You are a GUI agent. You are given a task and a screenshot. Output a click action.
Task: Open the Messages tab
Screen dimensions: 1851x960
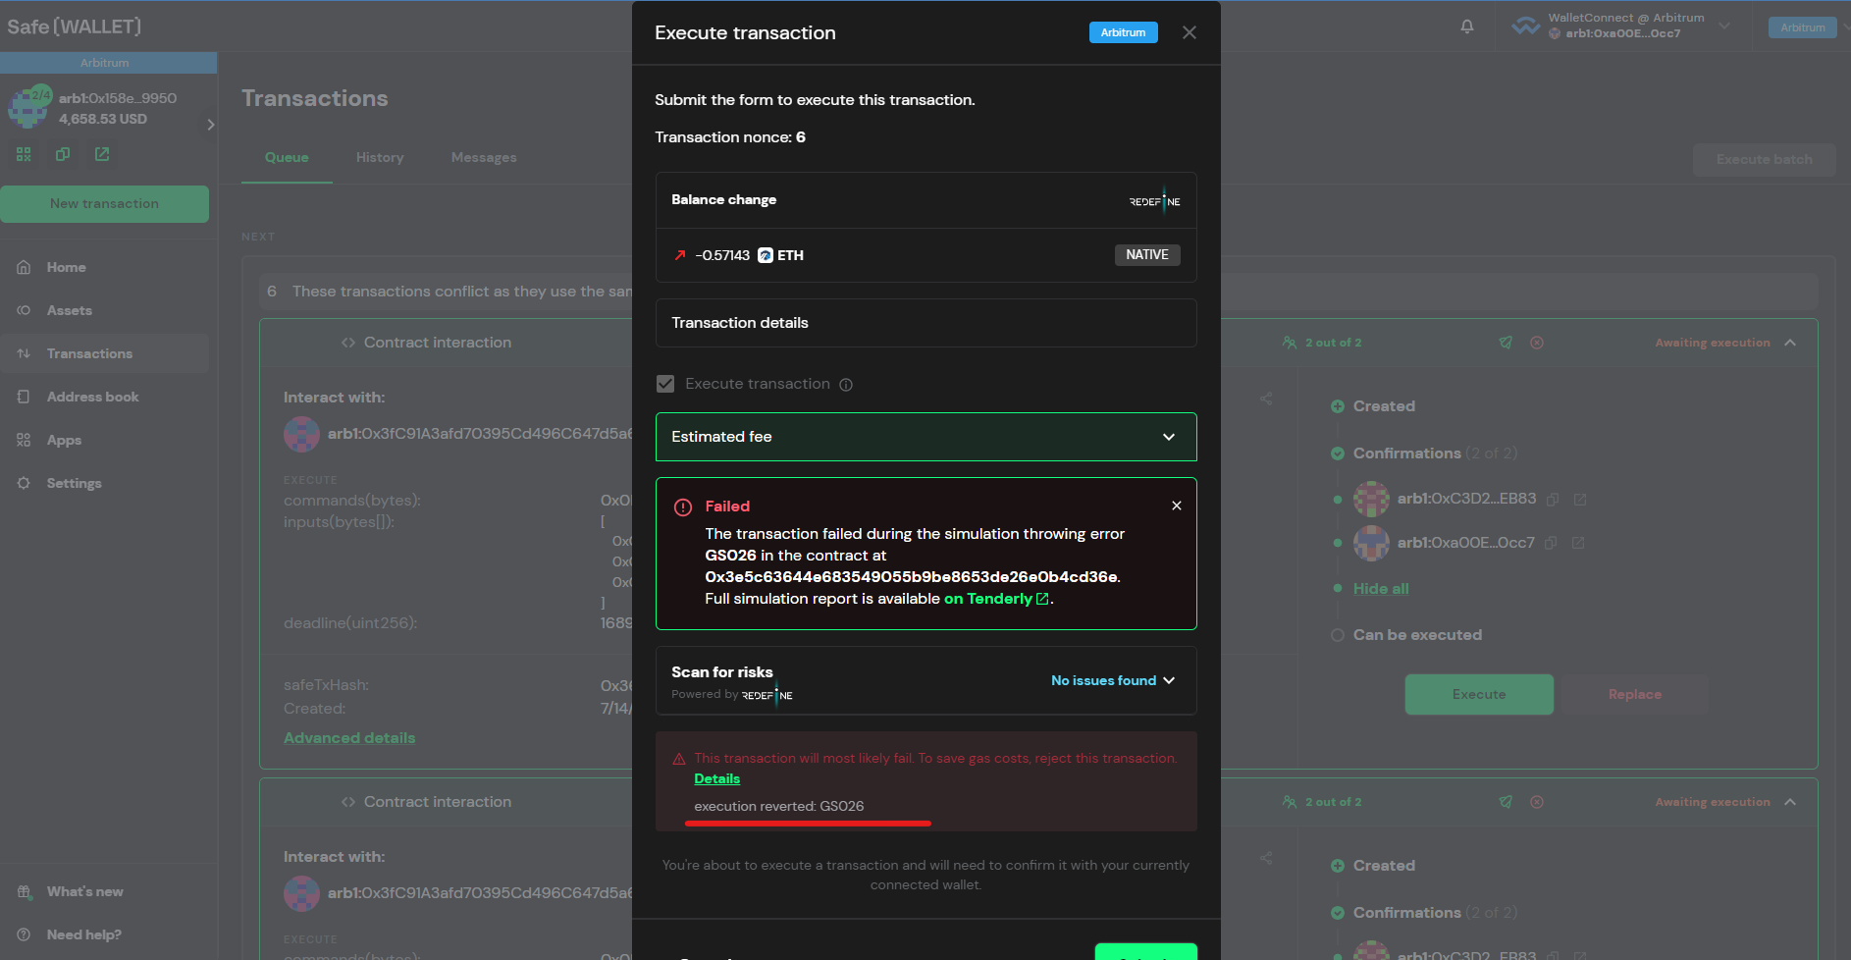point(483,157)
